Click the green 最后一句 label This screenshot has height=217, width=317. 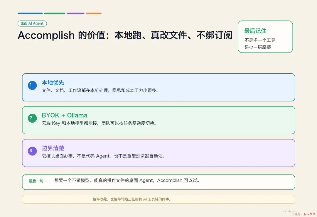tap(36, 181)
